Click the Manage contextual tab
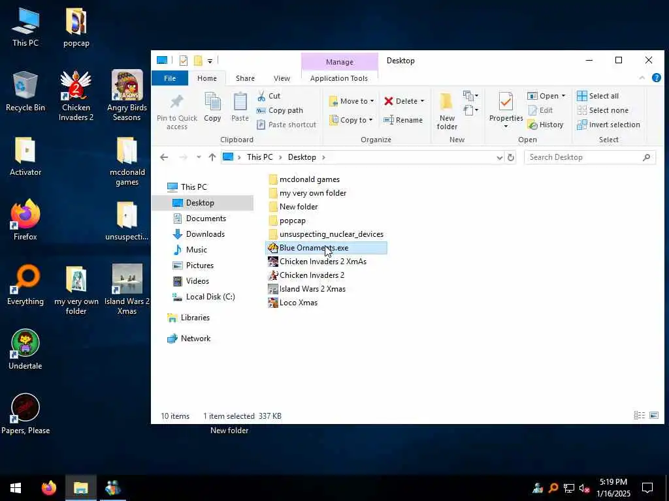Viewport: 669px width, 501px height. point(340,62)
